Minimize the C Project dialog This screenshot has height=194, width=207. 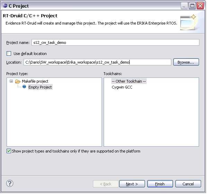coord(184,6)
